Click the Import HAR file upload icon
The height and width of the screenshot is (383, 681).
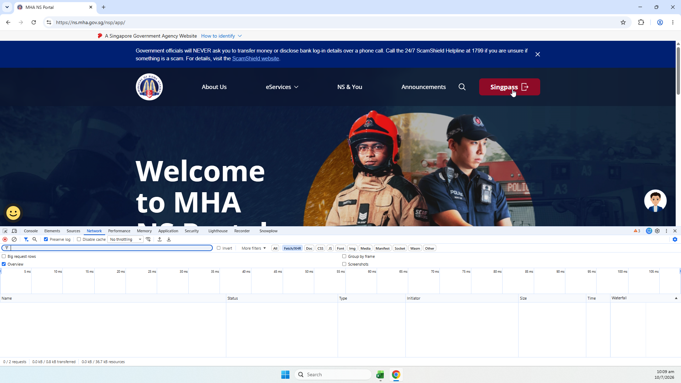pos(160,239)
